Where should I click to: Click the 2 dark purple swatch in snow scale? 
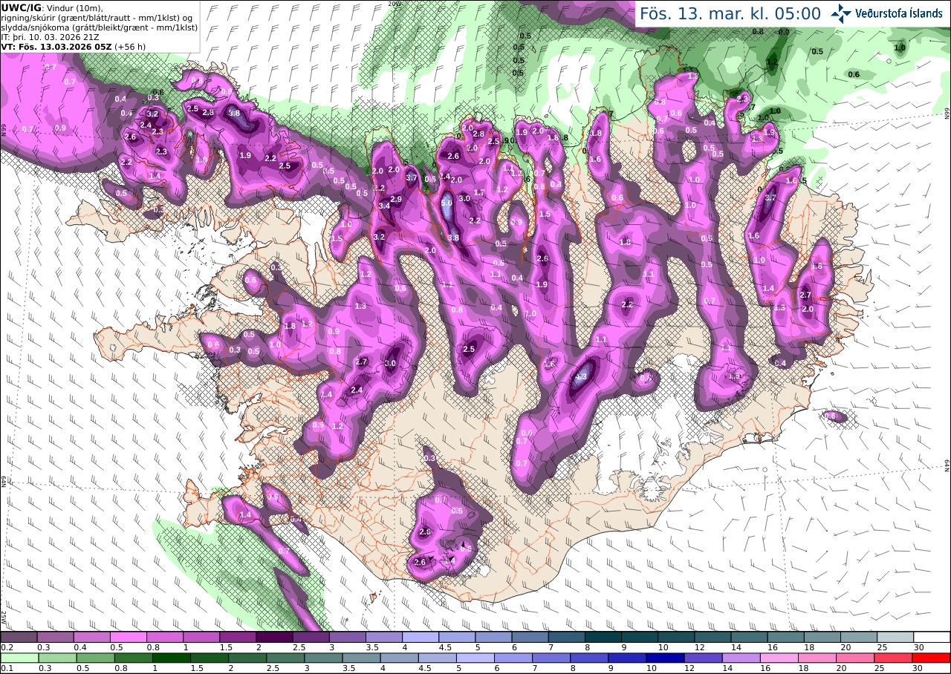point(274,637)
